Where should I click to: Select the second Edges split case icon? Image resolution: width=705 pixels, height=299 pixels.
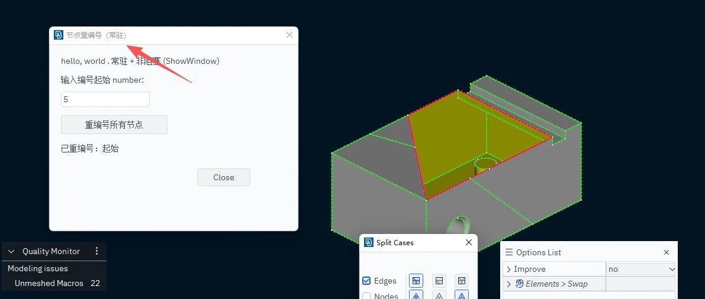click(439, 281)
